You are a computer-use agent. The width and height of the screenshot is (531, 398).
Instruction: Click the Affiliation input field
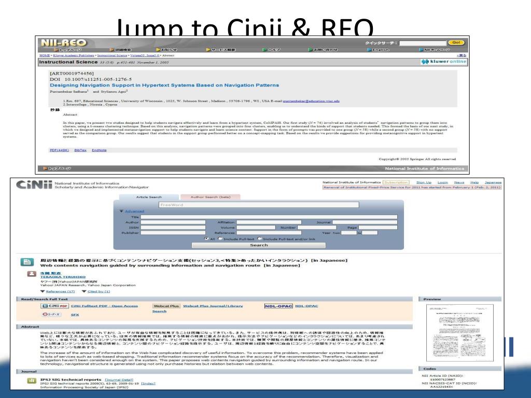click(269, 222)
